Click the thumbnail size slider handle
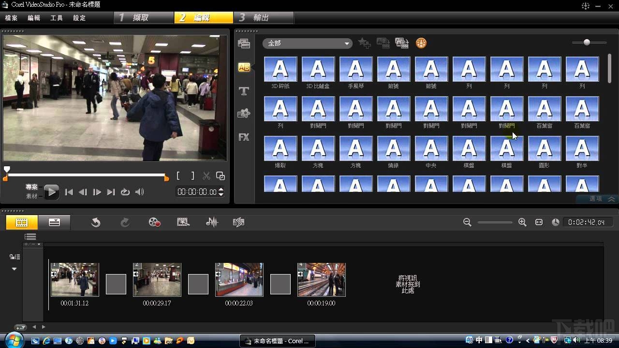The height and width of the screenshot is (348, 619). [587, 43]
